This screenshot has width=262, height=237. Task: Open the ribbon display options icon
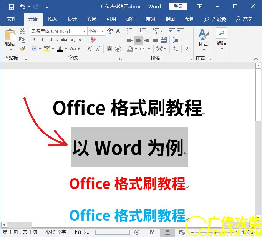[x=199, y=7]
